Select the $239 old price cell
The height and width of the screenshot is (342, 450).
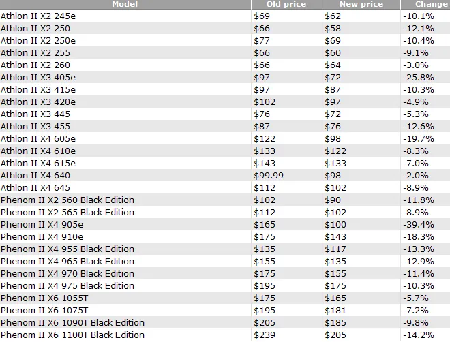coord(265,335)
